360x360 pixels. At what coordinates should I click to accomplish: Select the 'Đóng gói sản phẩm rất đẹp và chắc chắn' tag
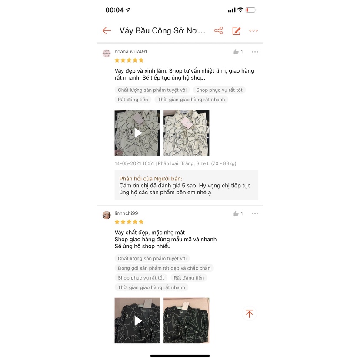164,268
